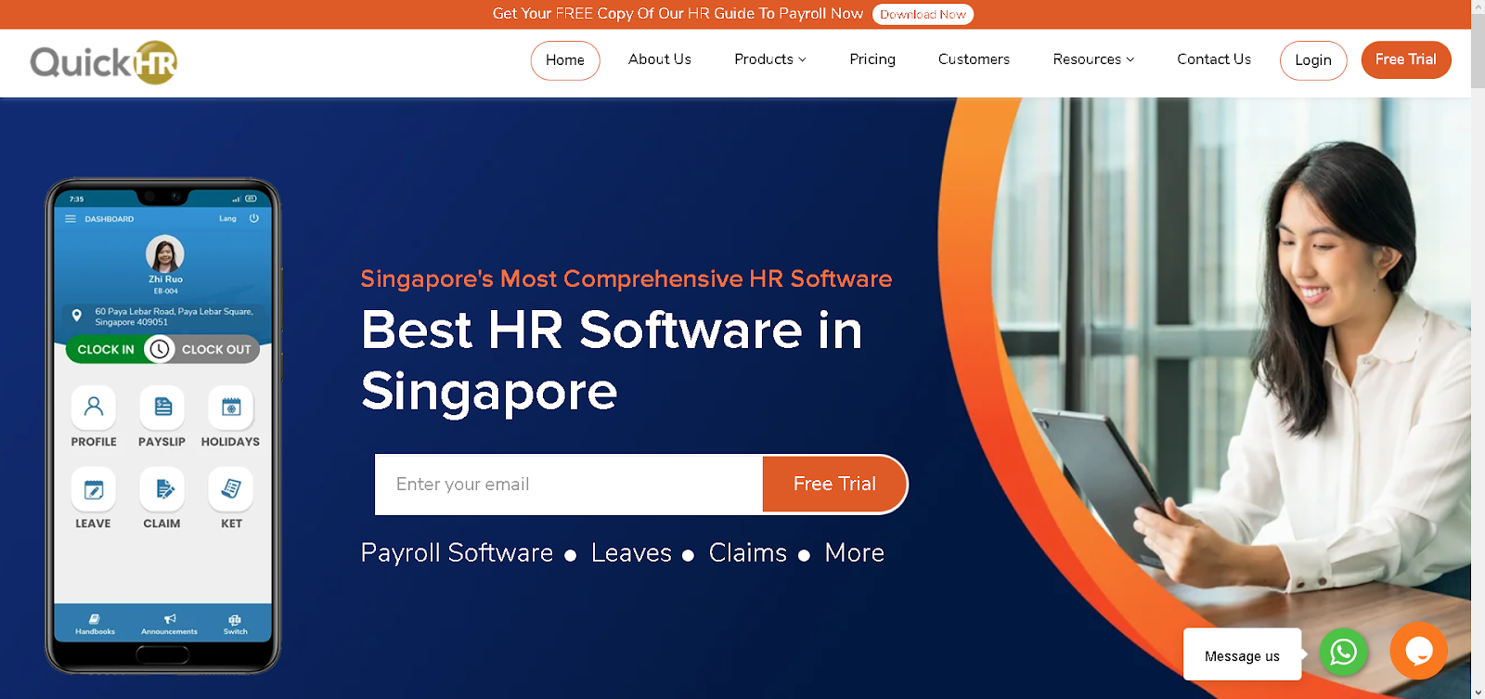Click the Login button
Image resolution: width=1485 pixels, height=699 pixels.
pos(1313,60)
